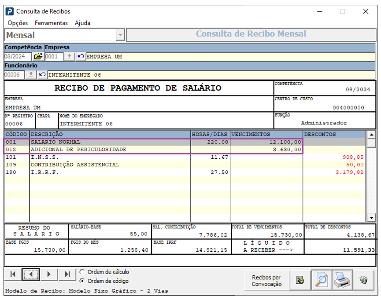Delete the receipt using the recycle bin icon
Image resolution: width=381 pixels, height=300 pixels.
click(x=363, y=280)
